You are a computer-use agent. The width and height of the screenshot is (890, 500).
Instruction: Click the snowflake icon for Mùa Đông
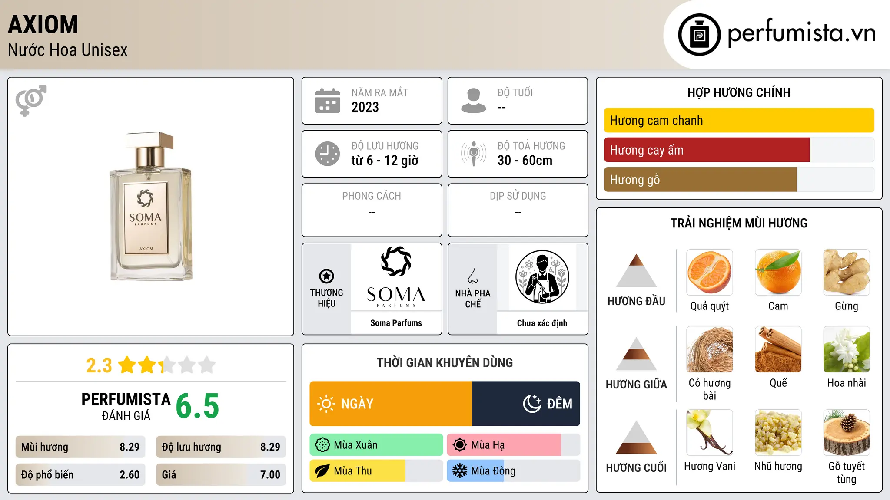pos(460,471)
